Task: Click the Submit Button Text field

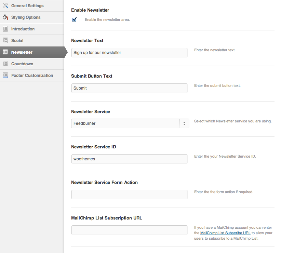Action: pos(129,88)
